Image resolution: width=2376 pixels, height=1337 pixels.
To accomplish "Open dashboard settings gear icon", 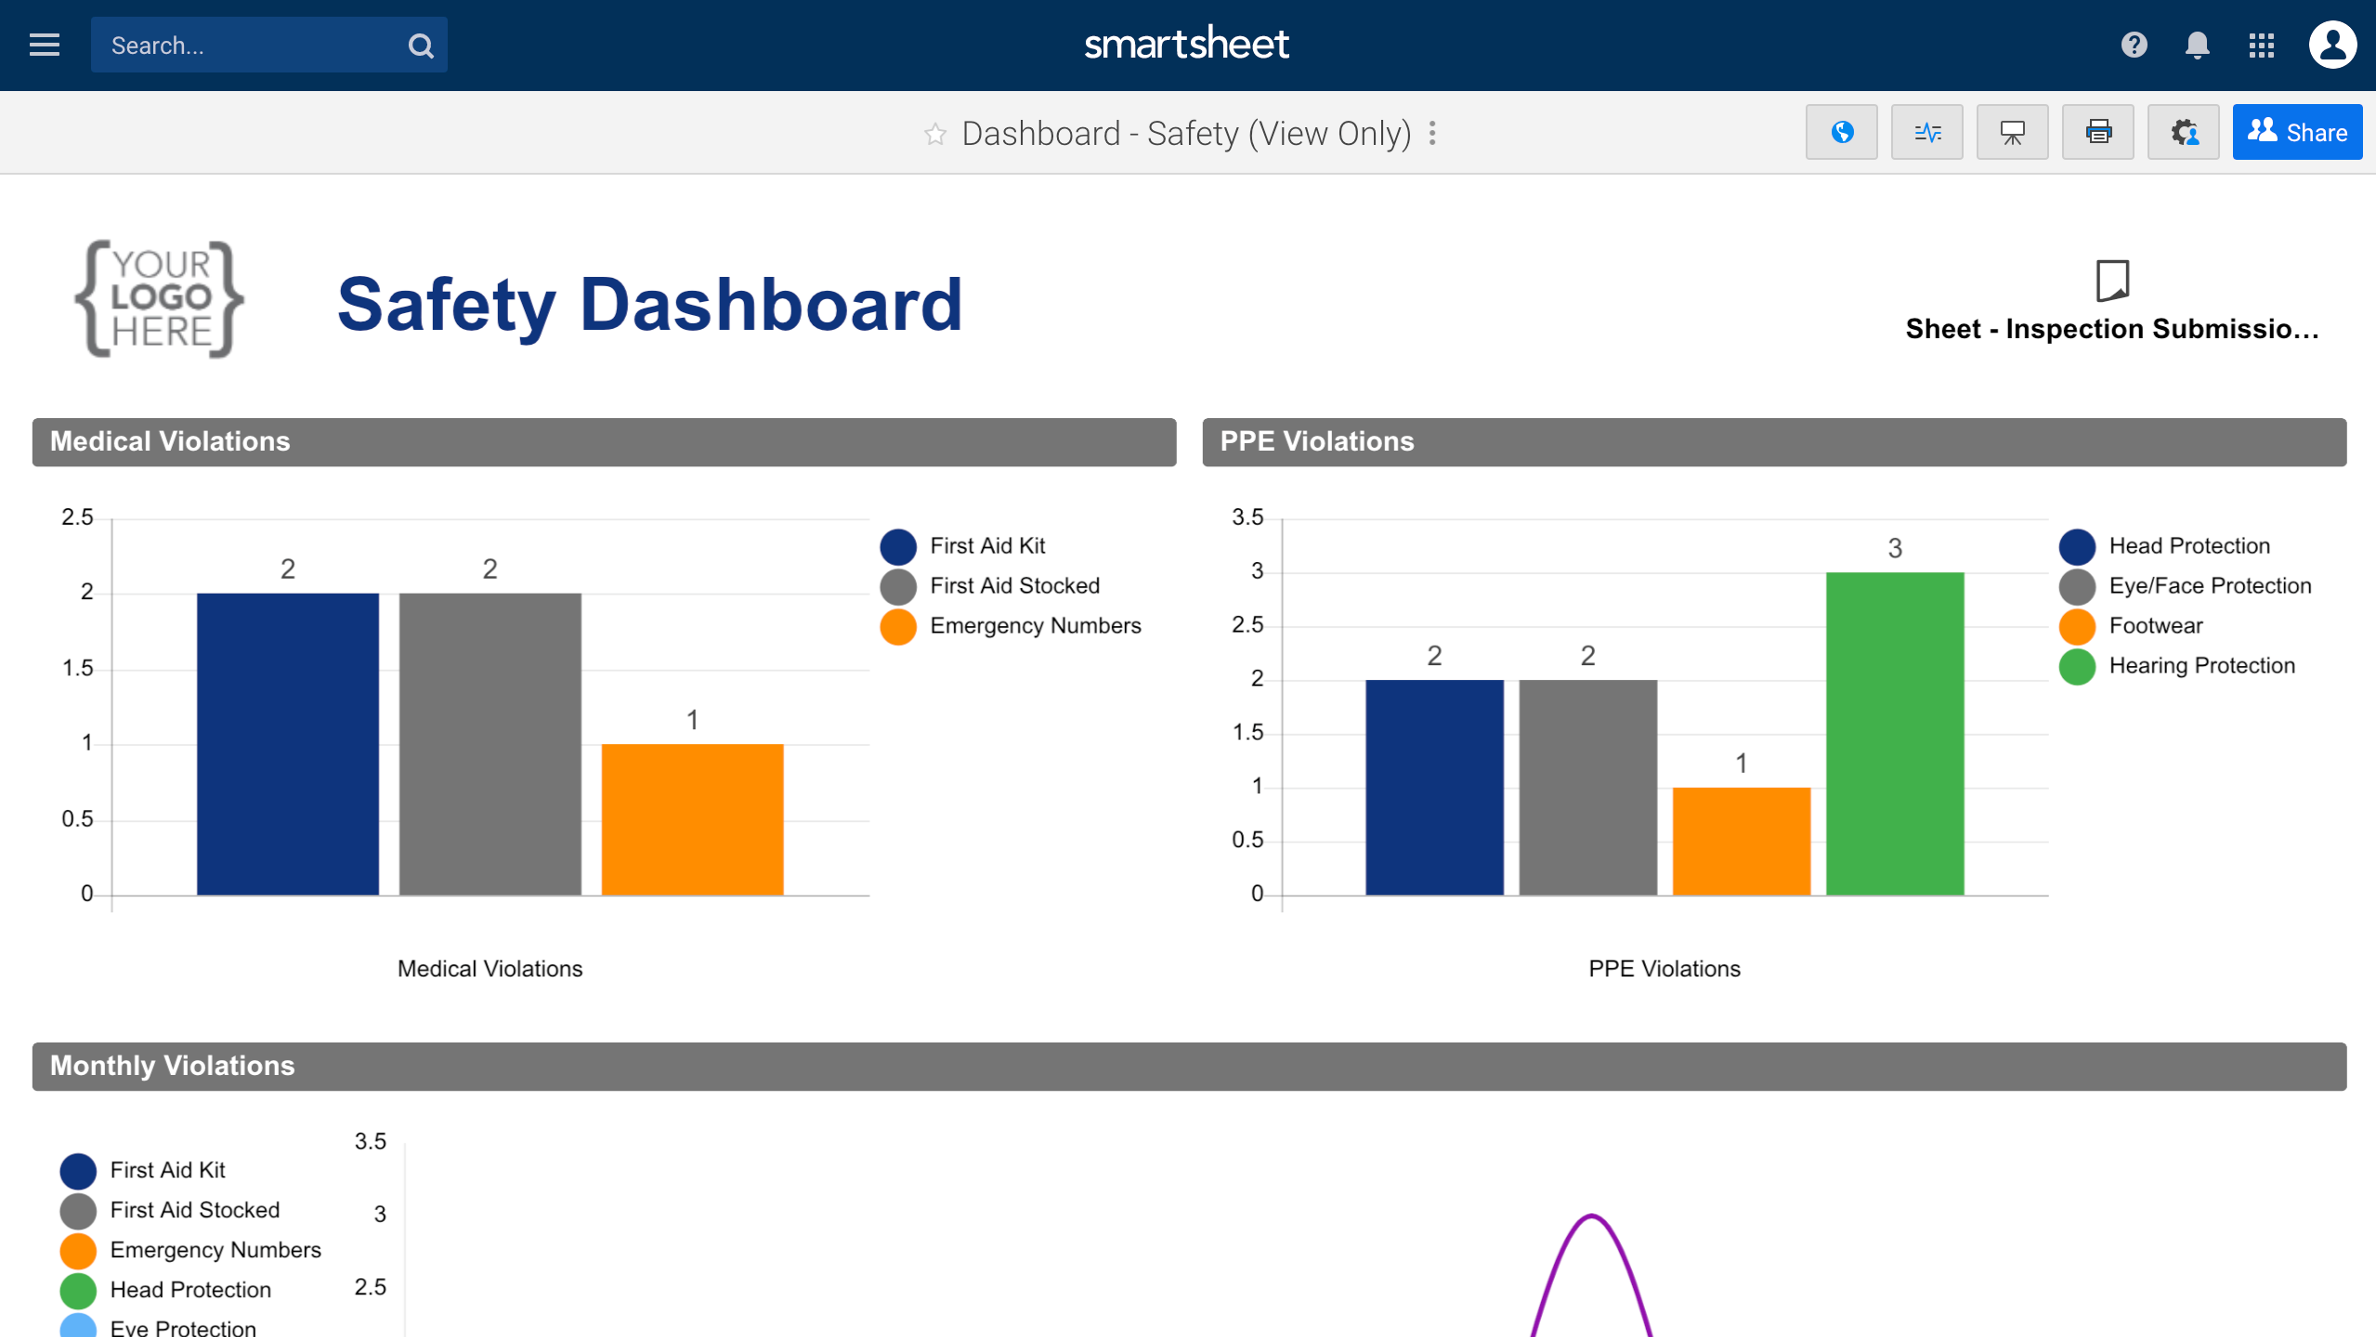I will point(2183,133).
